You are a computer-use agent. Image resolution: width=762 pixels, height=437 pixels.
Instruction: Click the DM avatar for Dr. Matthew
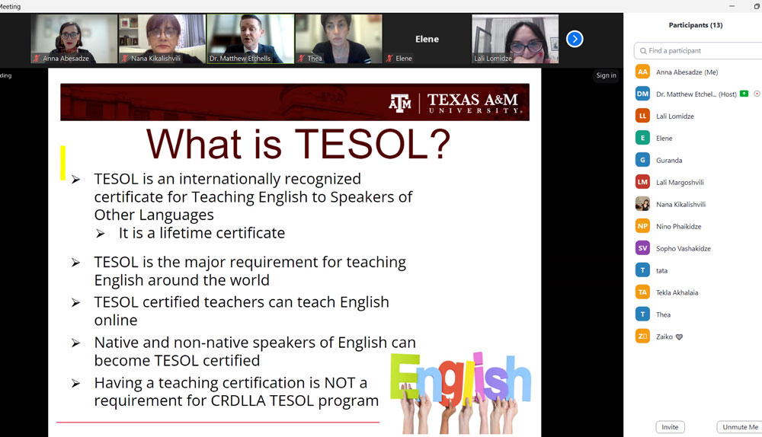[642, 94]
